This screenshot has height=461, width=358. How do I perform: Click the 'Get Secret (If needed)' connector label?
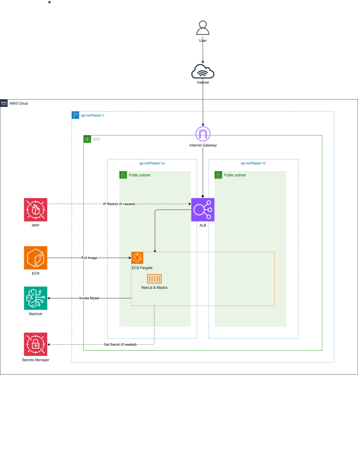coord(120,345)
